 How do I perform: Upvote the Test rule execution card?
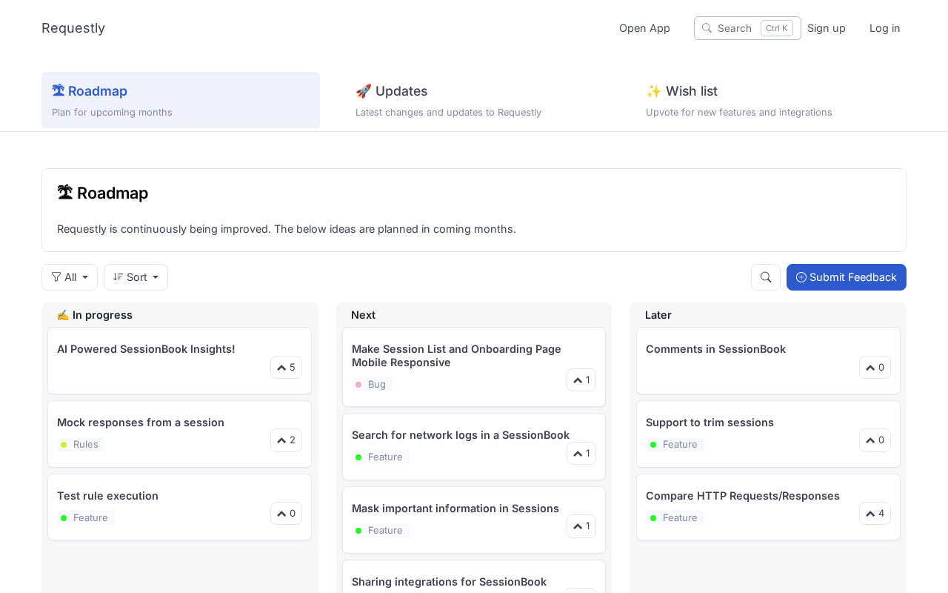[x=286, y=514]
